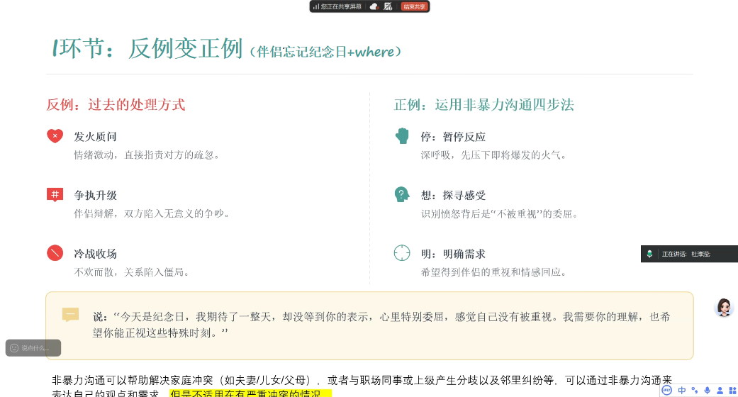738x397 pixels.
Task: Click the voice input microphone in IME bar
Action: (707, 391)
